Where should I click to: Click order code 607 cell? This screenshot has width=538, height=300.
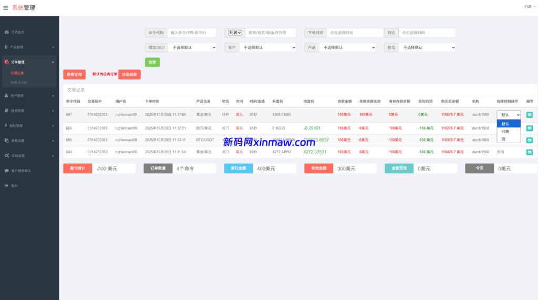69,114
